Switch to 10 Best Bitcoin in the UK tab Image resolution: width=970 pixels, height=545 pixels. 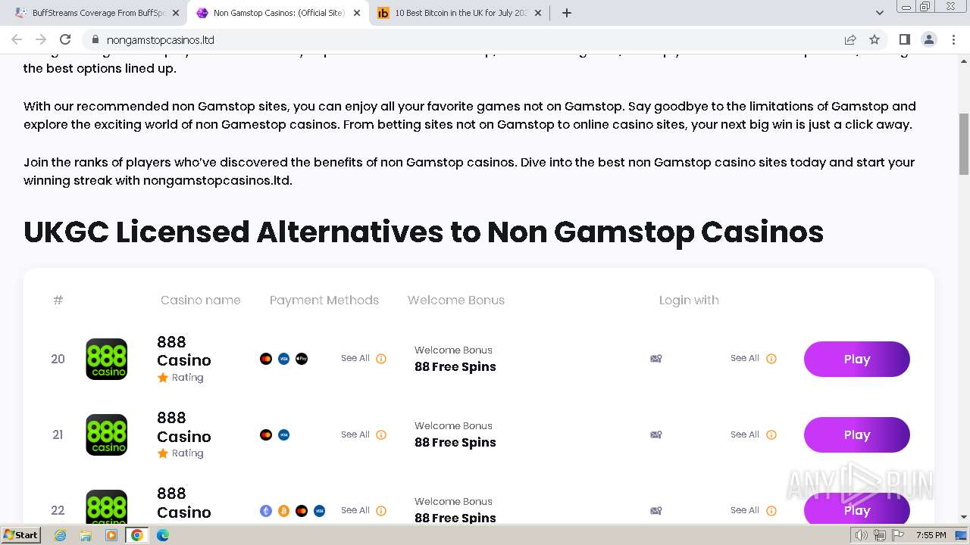(460, 13)
